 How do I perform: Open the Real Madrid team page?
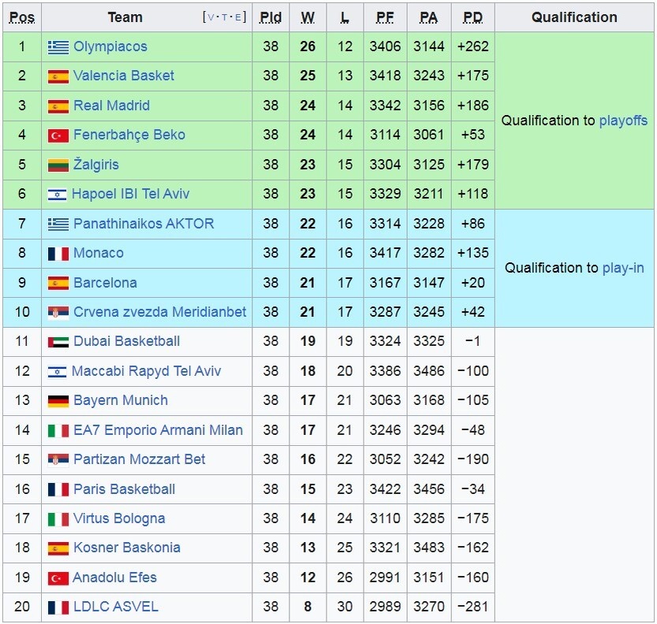[111, 106]
